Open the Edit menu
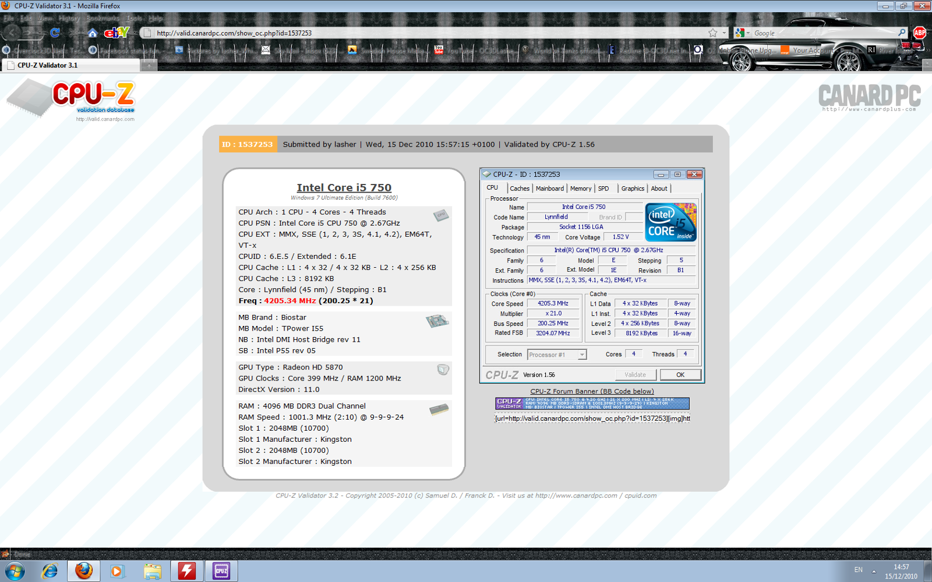The image size is (932, 582). [x=26, y=19]
